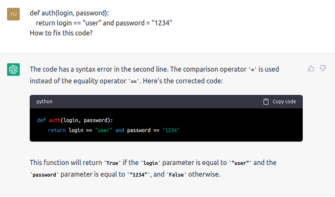
Task: Click the def auth line in code block
Action: 75,120
